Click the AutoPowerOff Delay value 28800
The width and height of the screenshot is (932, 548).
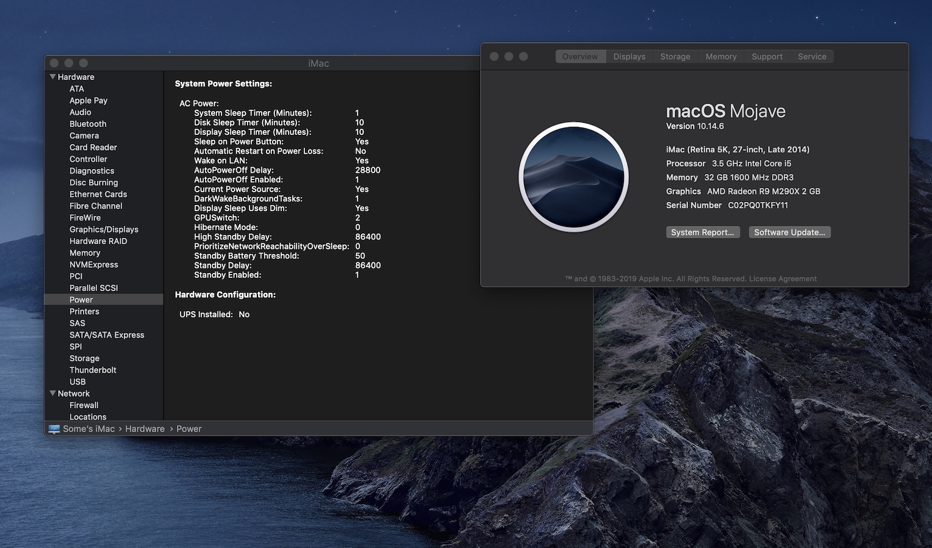point(368,170)
